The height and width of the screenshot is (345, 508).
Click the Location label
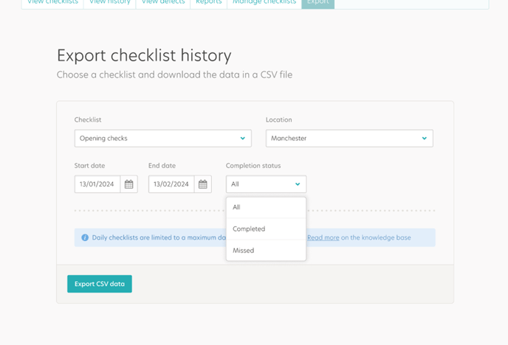click(x=279, y=119)
